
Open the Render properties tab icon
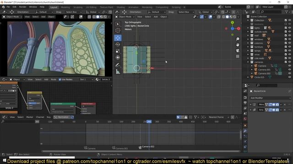245,97
